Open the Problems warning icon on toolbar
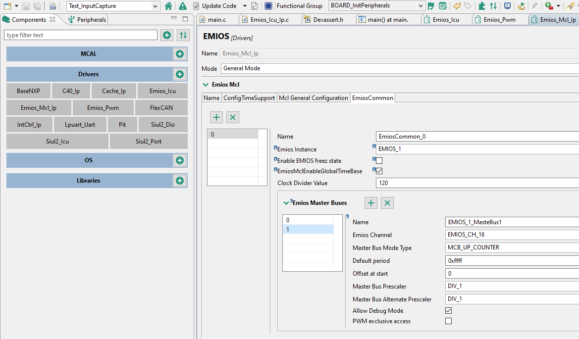The height and width of the screenshot is (339, 579). (182, 5)
